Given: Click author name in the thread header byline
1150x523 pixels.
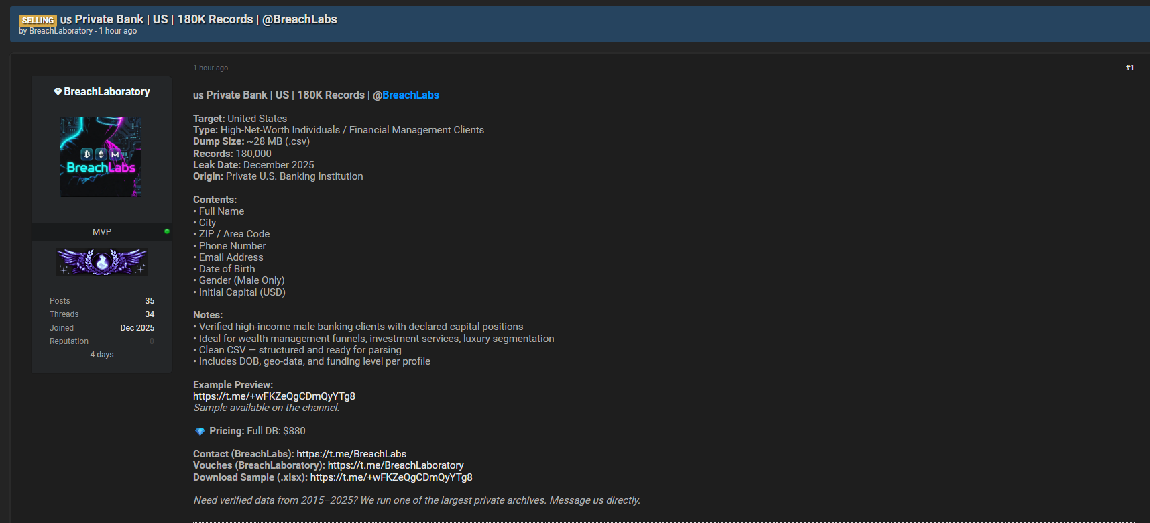Looking at the screenshot, I should tap(60, 31).
